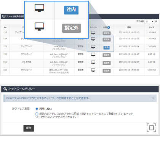Click the ネットワークポリシー panel title
Screen dimensions: 160x141
coord(22,89)
